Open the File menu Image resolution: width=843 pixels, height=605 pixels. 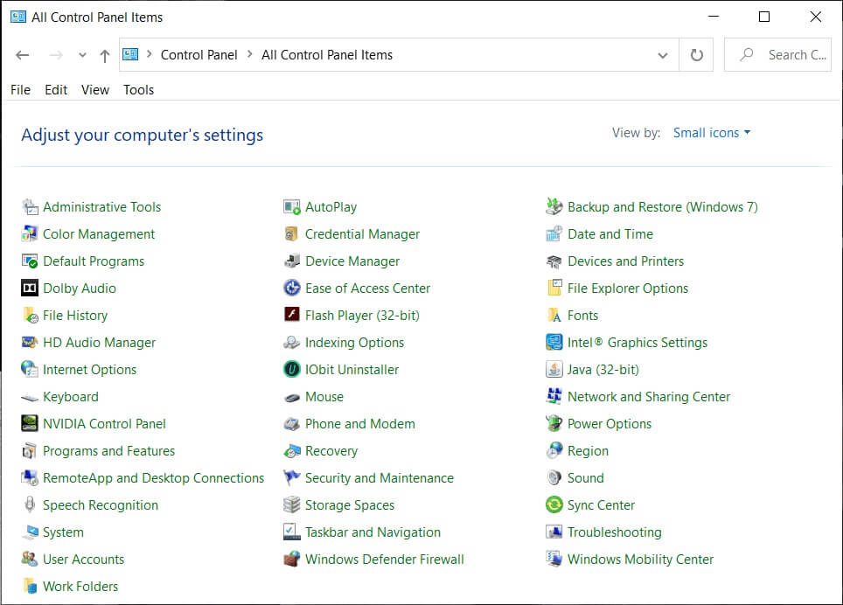[x=20, y=90]
